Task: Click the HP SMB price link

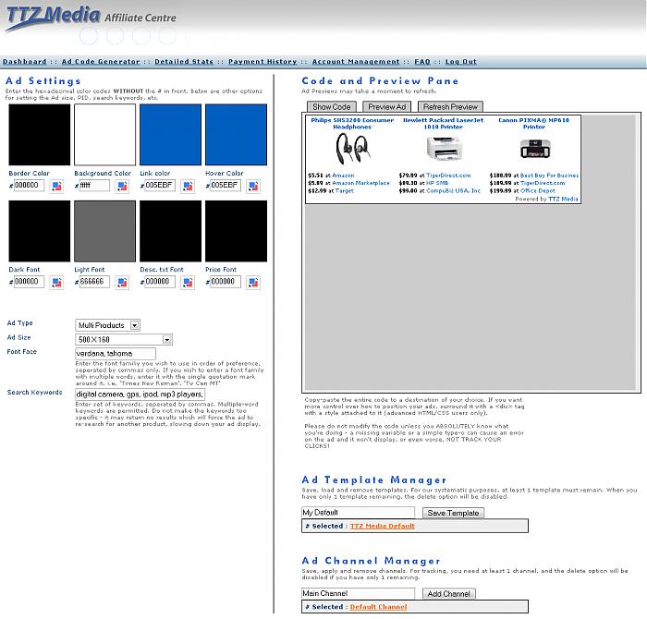Action: [437, 183]
